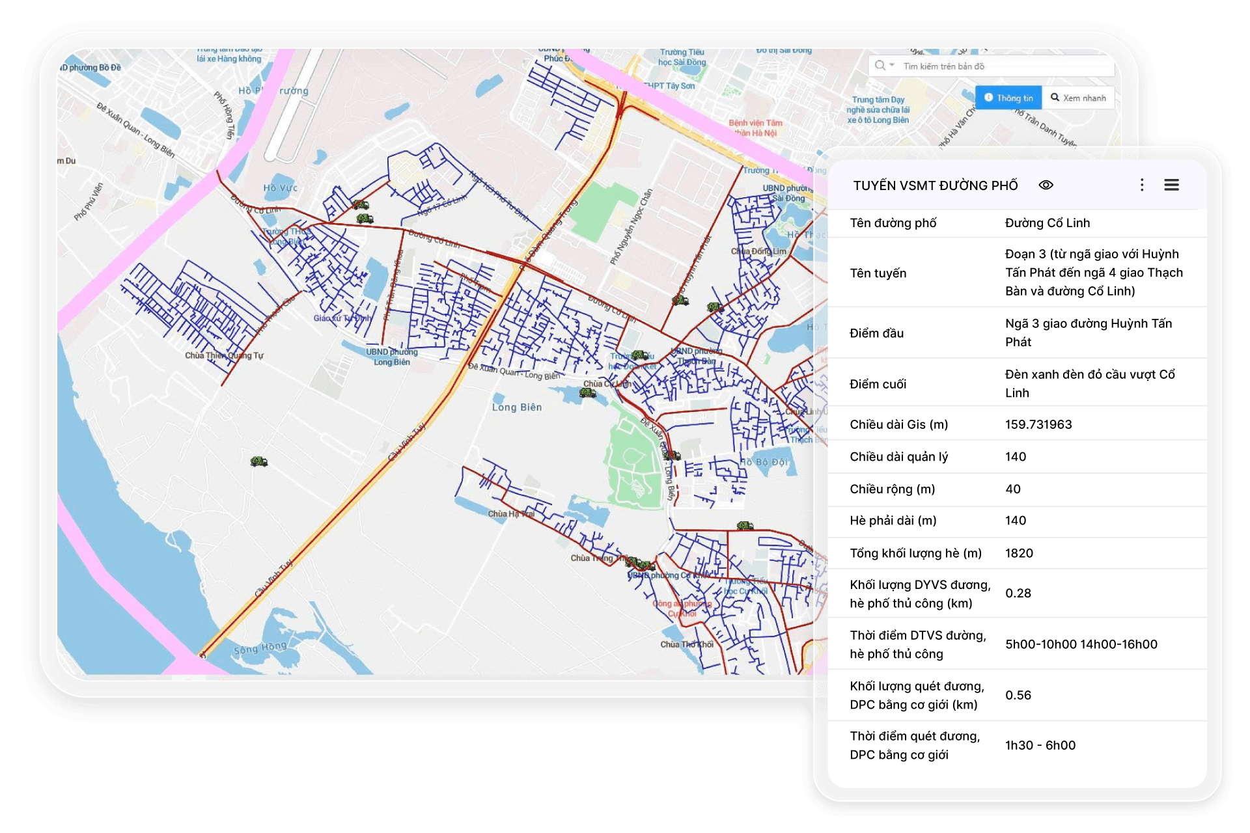
Task: Click the isolated truck icon west of Cầu Vĩnh Tuy
Action: pos(259,461)
